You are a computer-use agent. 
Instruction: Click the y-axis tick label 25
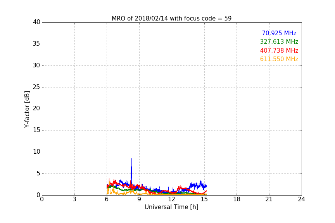36,87
